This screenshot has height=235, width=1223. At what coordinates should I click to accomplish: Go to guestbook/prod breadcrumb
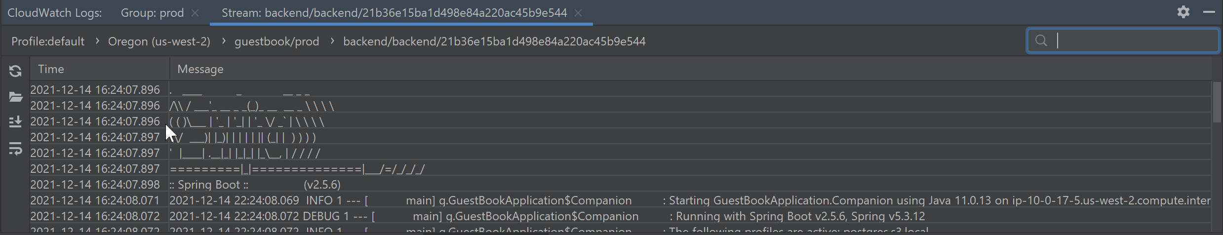click(276, 41)
